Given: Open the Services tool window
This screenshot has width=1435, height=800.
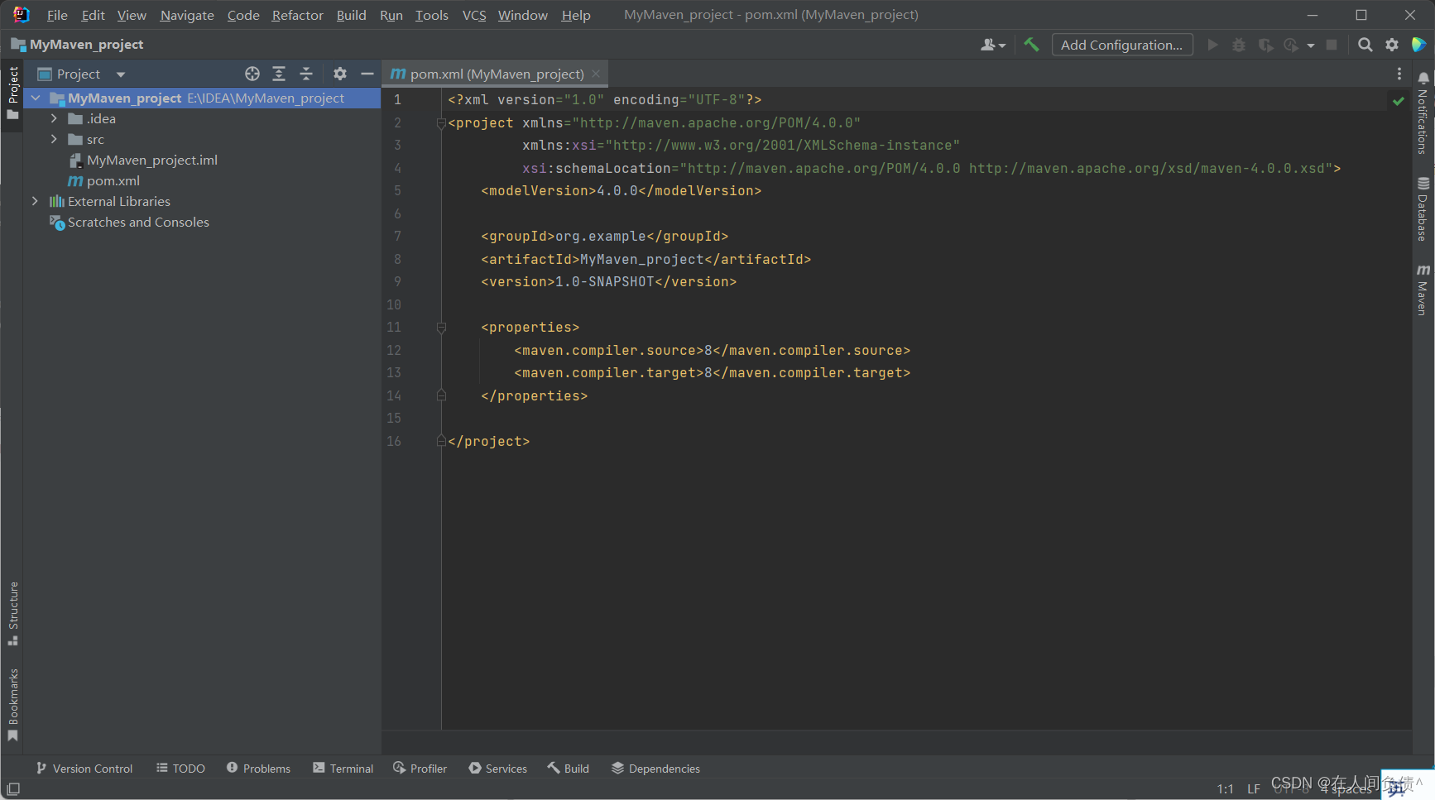Looking at the screenshot, I should 497,769.
